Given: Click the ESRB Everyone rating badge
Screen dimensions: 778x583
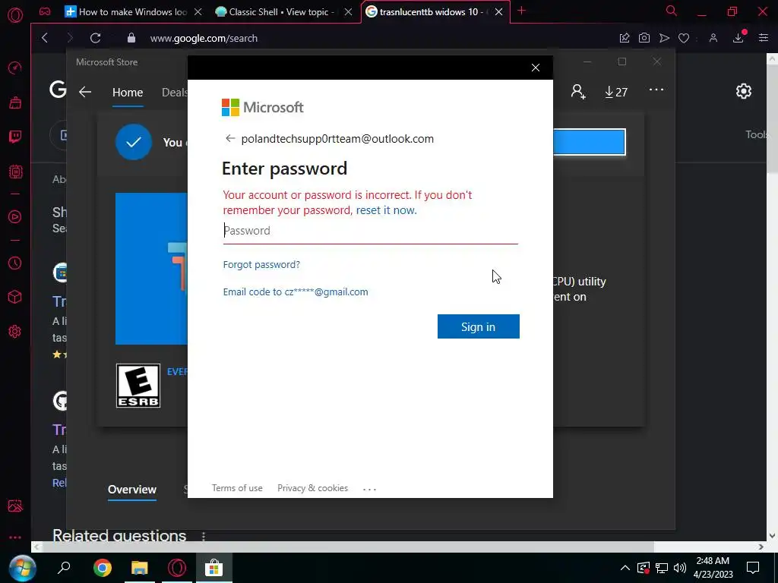Looking at the screenshot, I should [138, 386].
